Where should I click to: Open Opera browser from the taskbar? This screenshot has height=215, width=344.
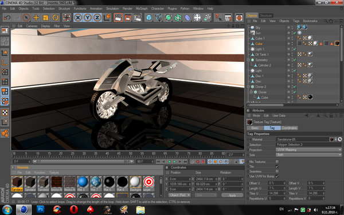click(x=74, y=210)
